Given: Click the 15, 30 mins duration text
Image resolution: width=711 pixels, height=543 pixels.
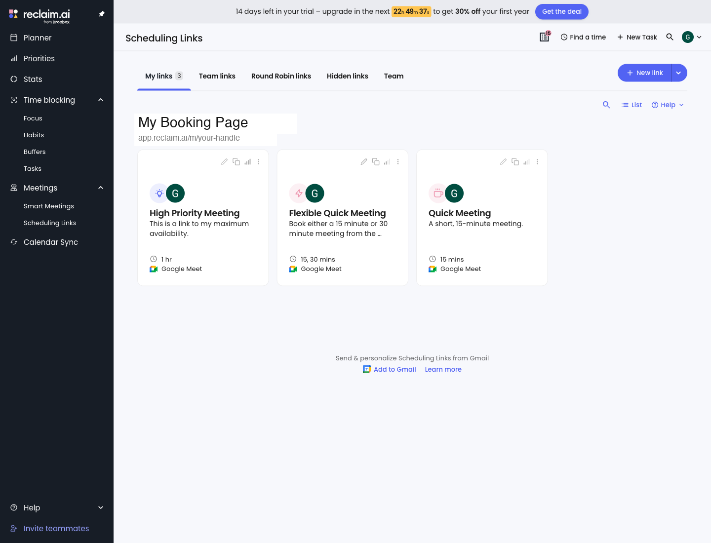Looking at the screenshot, I should click(x=318, y=259).
